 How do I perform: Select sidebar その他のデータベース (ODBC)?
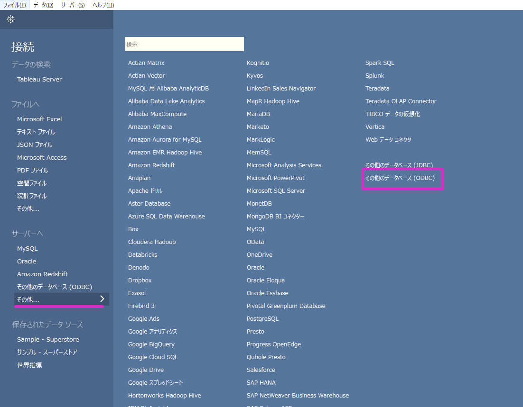point(55,287)
